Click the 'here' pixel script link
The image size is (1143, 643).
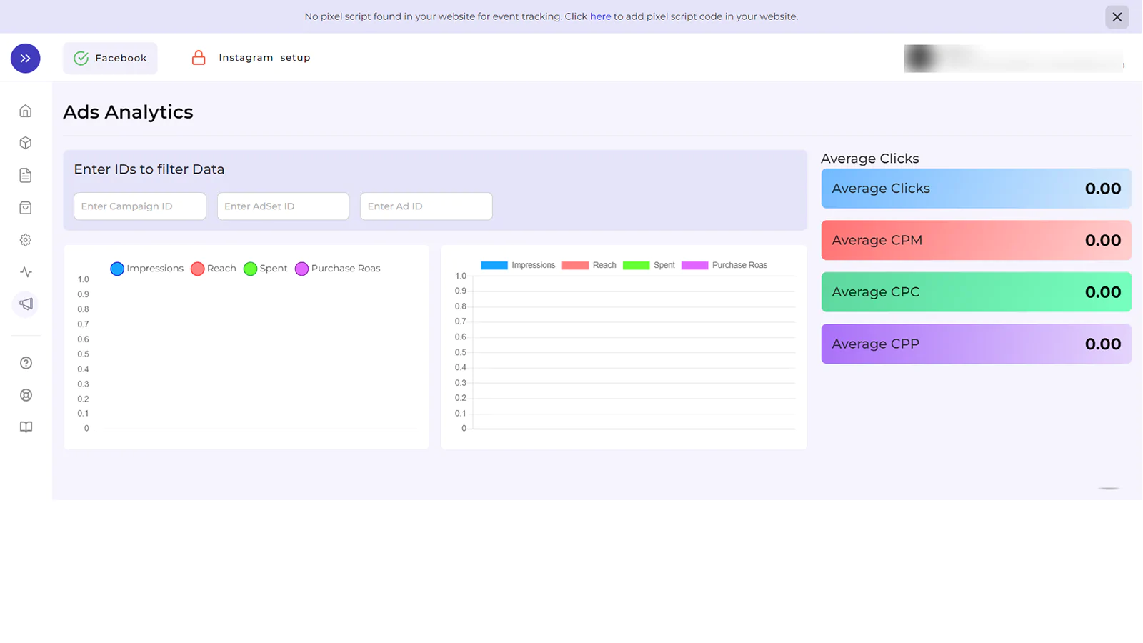[600, 16]
